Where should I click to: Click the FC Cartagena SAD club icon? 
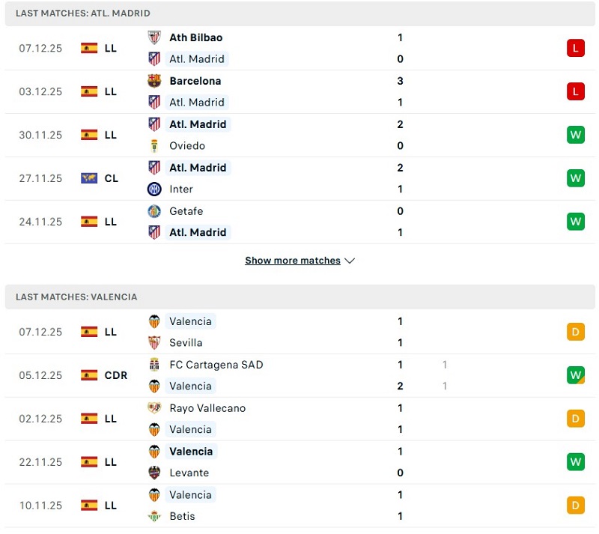(154, 365)
